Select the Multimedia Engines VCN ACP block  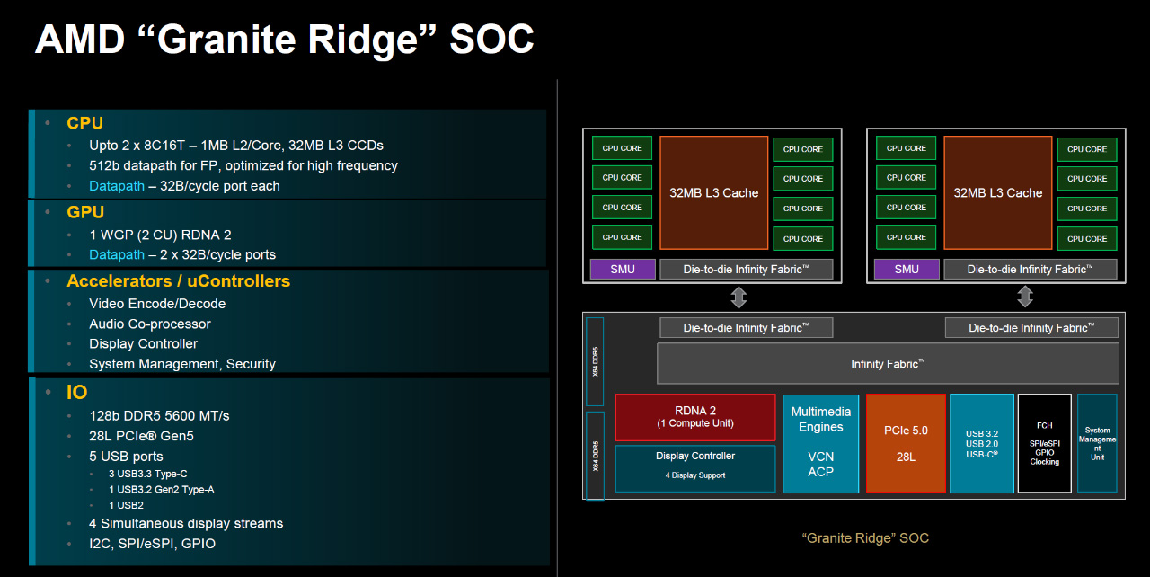pyautogui.click(x=821, y=443)
